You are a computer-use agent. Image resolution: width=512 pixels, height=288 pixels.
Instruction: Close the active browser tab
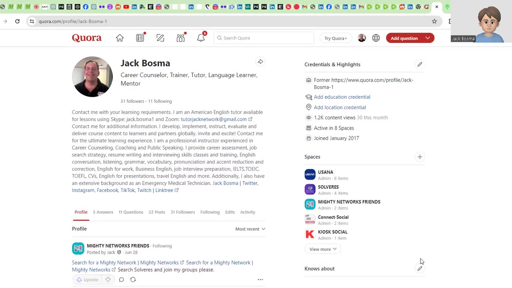pyautogui.click(x=437, y=7)
